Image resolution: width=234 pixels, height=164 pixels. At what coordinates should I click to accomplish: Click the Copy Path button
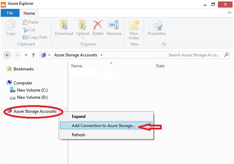(x=35, y=37)
